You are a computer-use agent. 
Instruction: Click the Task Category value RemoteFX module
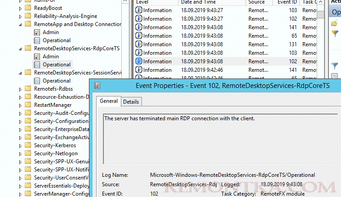pyautogui.click(x=283, y=194)
